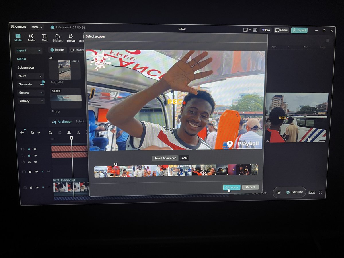The height and width of the screenshot is (258, 344).
Task: Click the Share button
Action: 281,30
